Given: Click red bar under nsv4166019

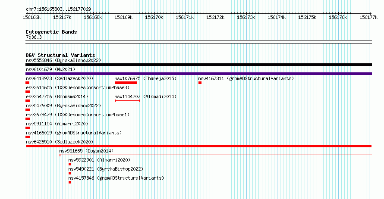Looking at the screenshot, I should click(x=28, y=137).
